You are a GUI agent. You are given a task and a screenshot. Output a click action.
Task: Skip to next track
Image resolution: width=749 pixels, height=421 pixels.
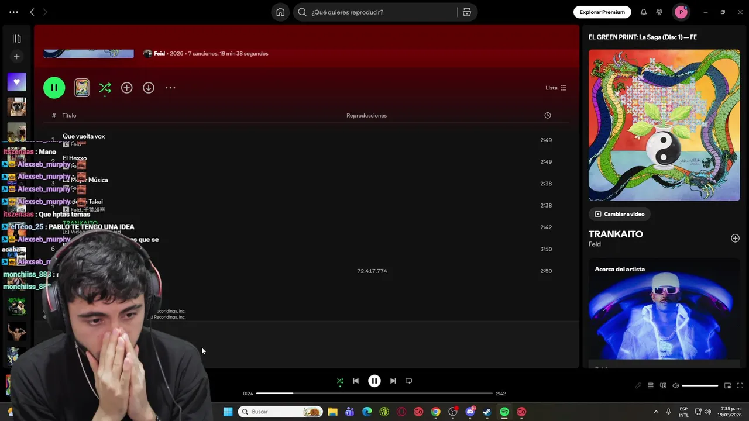[393, 381]
